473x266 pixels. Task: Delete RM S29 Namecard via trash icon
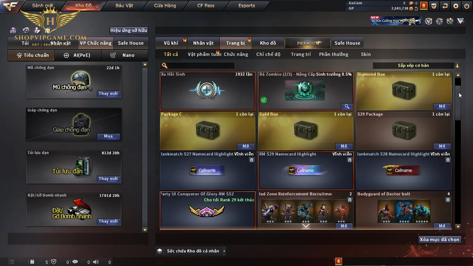tap(350, 160)
